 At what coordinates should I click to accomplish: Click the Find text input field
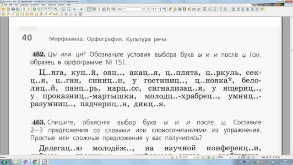tap(133, 9)
